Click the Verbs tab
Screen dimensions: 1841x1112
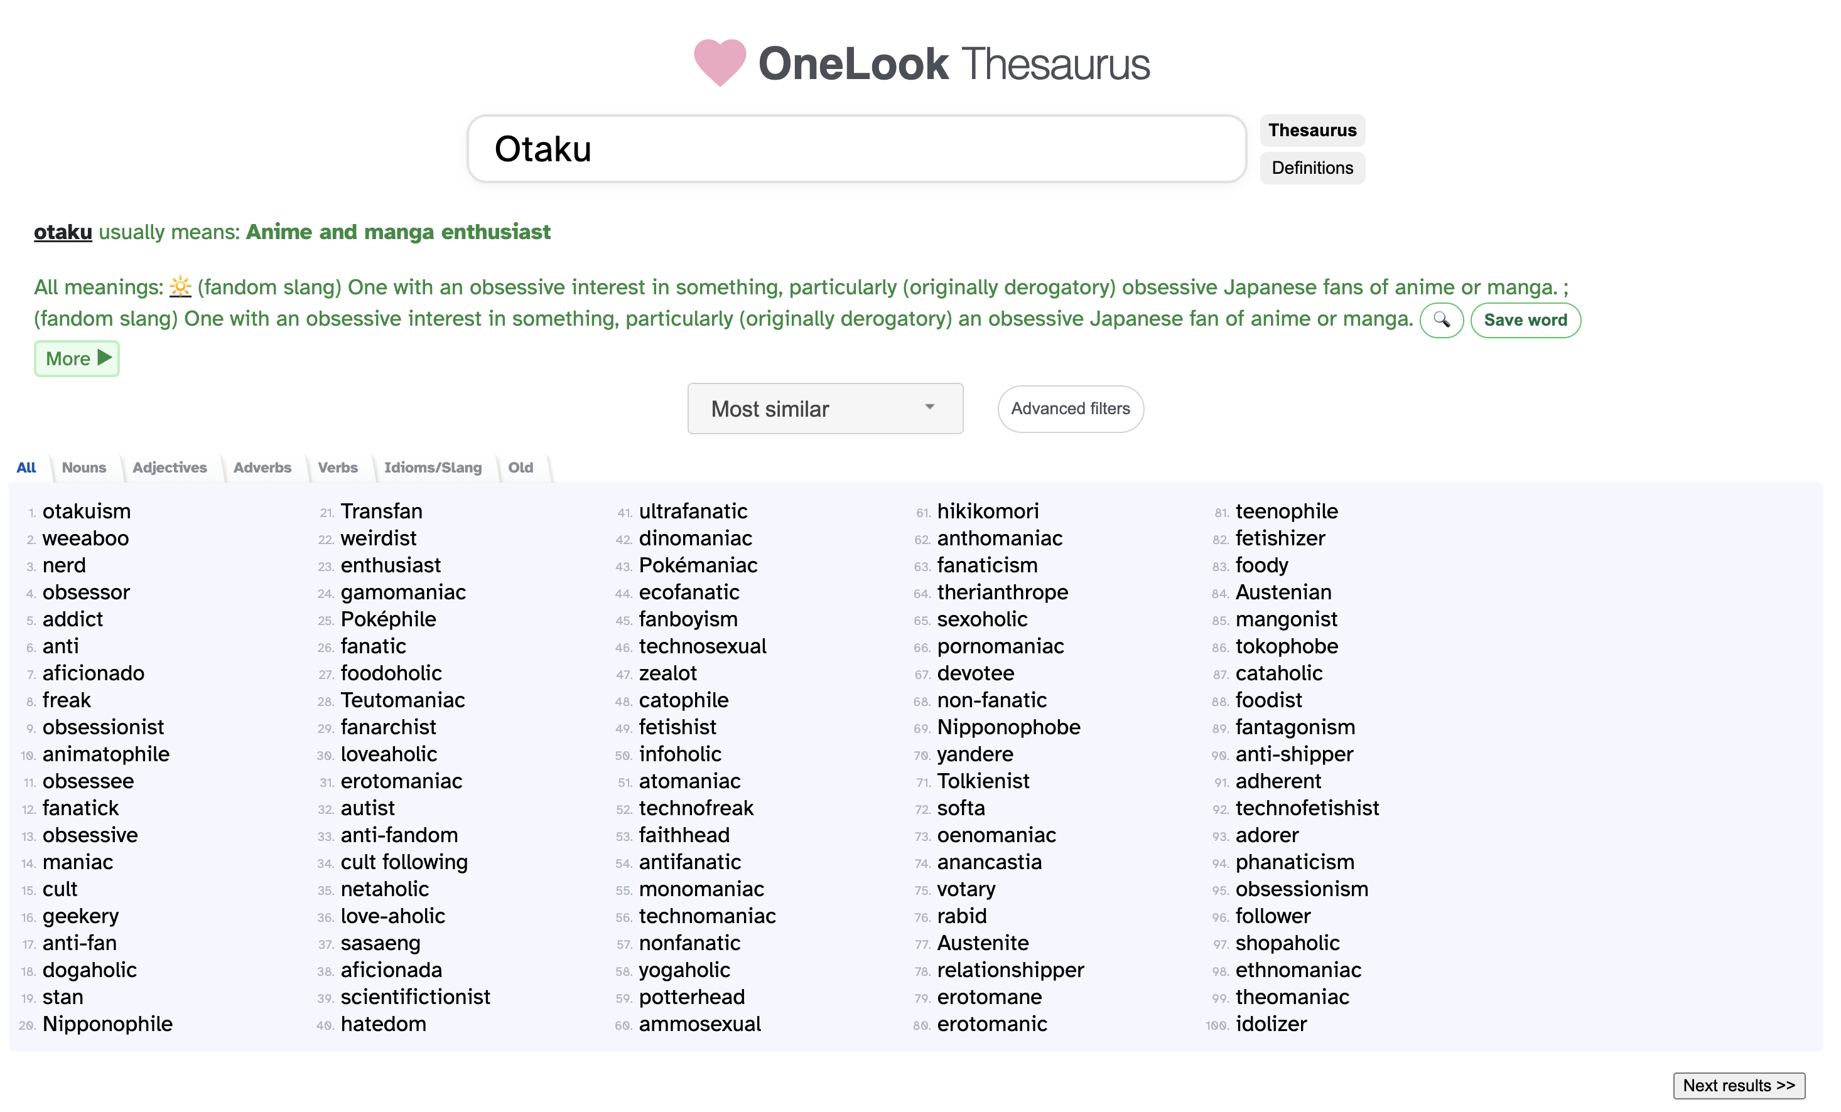pos(338,468)
